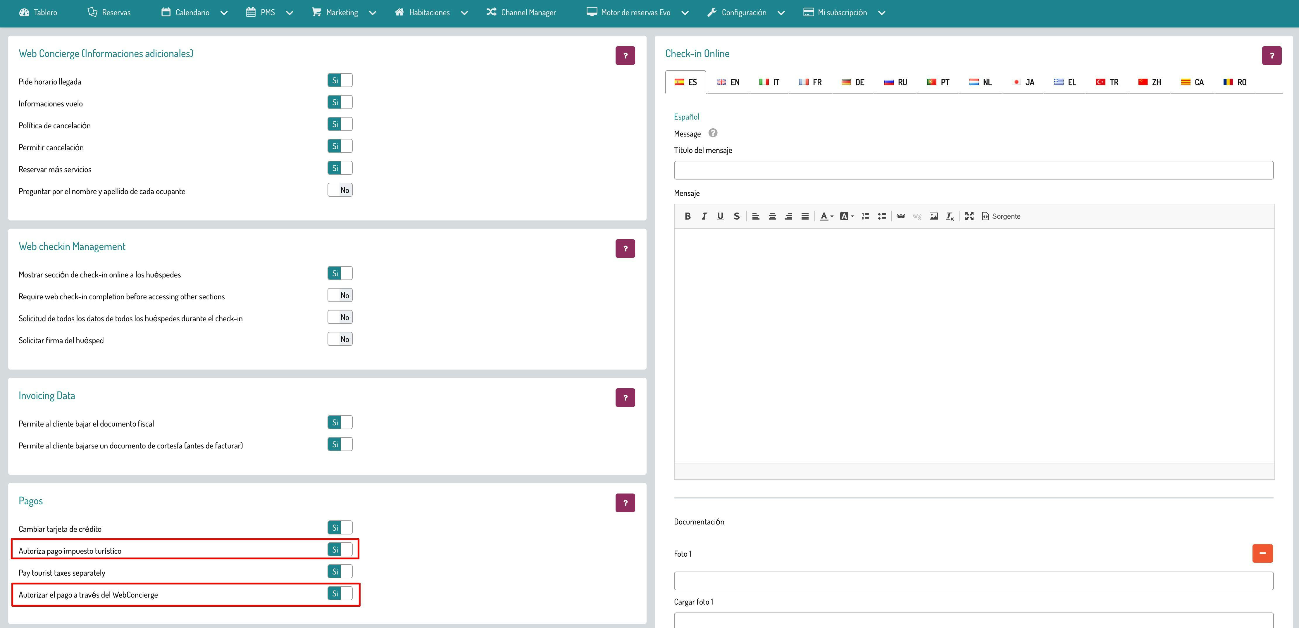Click the Título del mensaje field

click(x=973, y=170)
